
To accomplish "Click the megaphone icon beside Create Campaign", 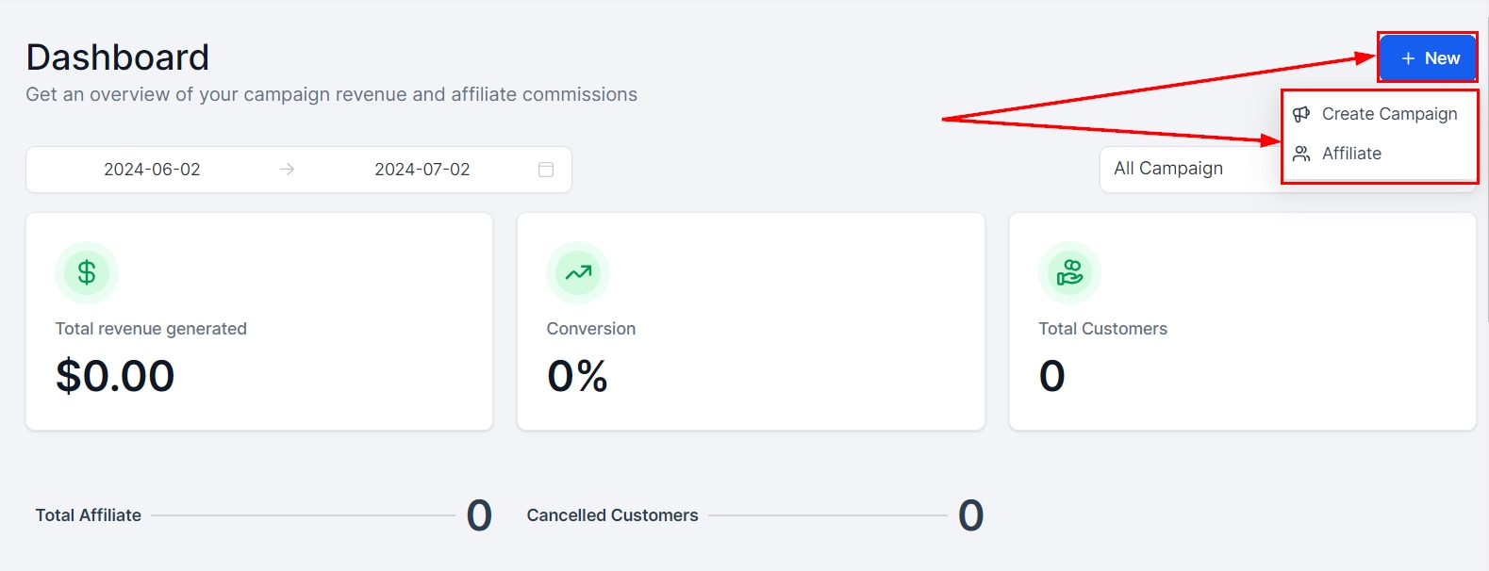I will 1301,114.
